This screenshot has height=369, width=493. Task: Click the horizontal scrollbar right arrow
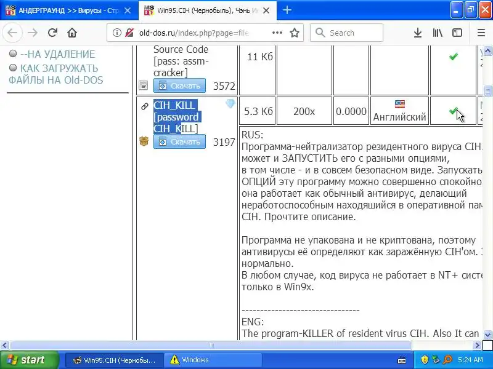477,346
